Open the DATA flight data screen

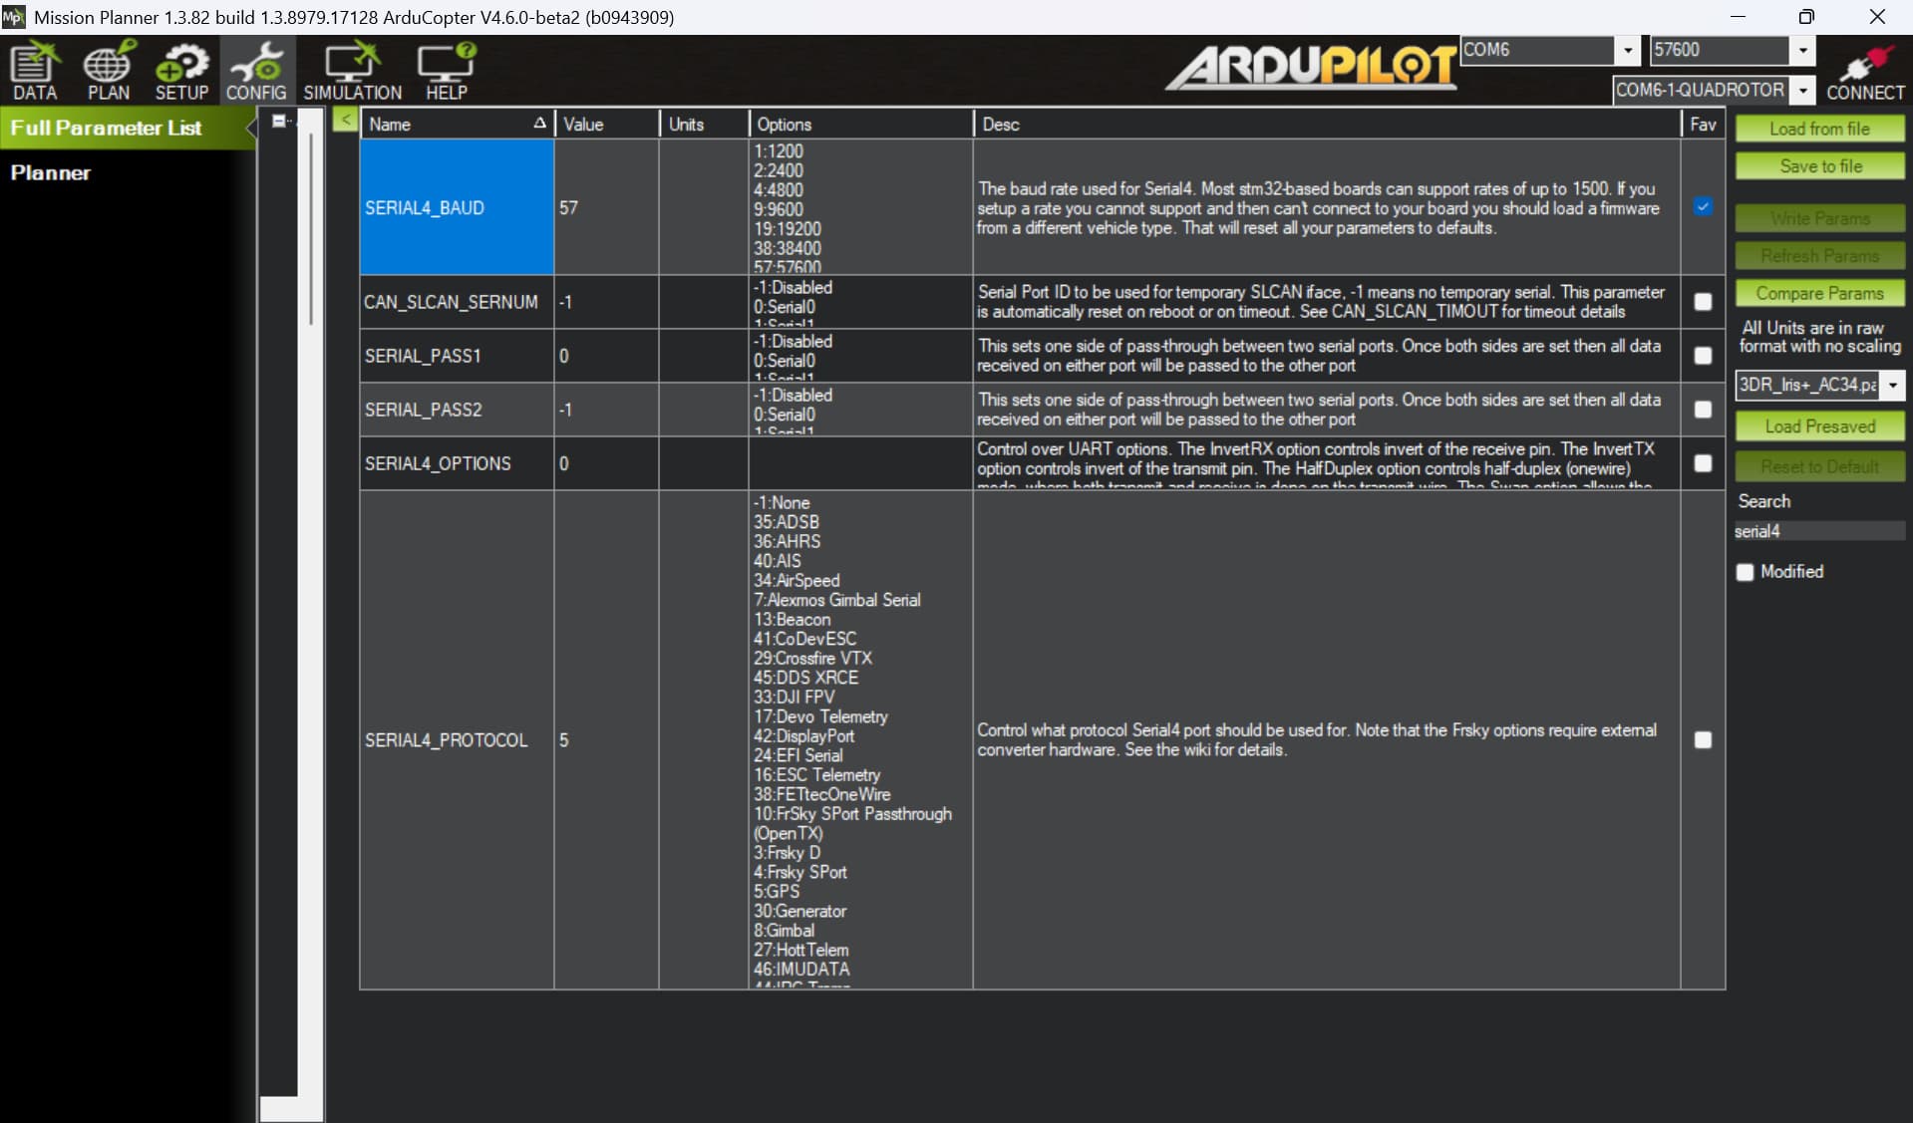[35, 71]
